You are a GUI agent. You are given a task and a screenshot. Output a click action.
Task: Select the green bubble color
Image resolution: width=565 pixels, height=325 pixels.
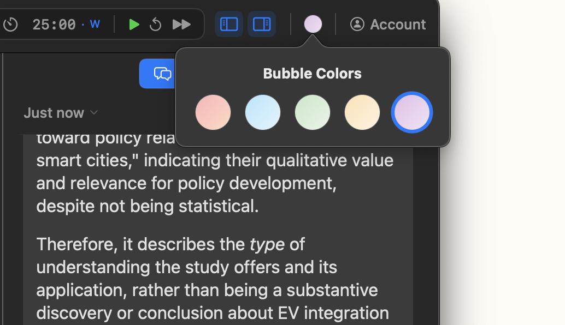click(x=312, y=112)
